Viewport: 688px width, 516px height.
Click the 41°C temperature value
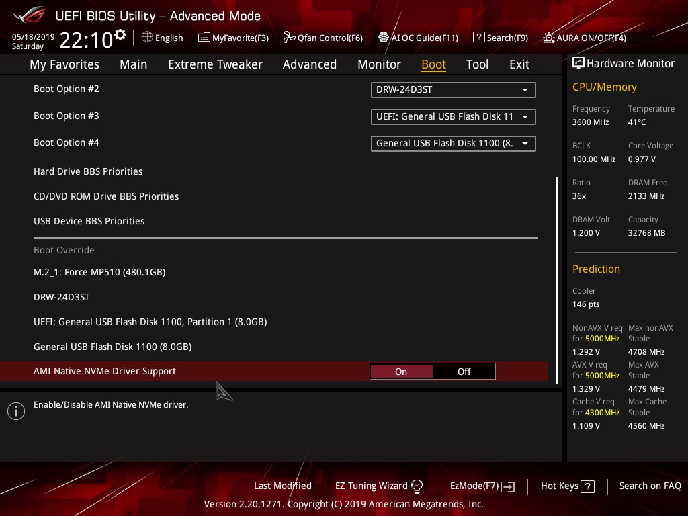coord(637,122)
